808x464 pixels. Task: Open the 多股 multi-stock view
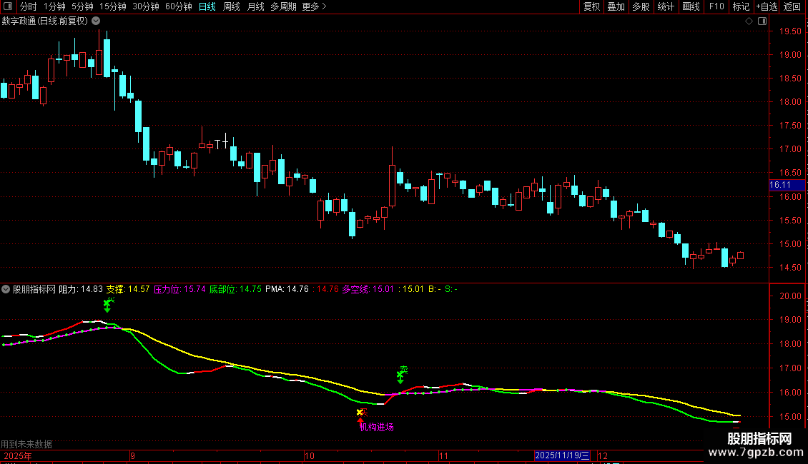pyautogui.click(x=641, y=6)
